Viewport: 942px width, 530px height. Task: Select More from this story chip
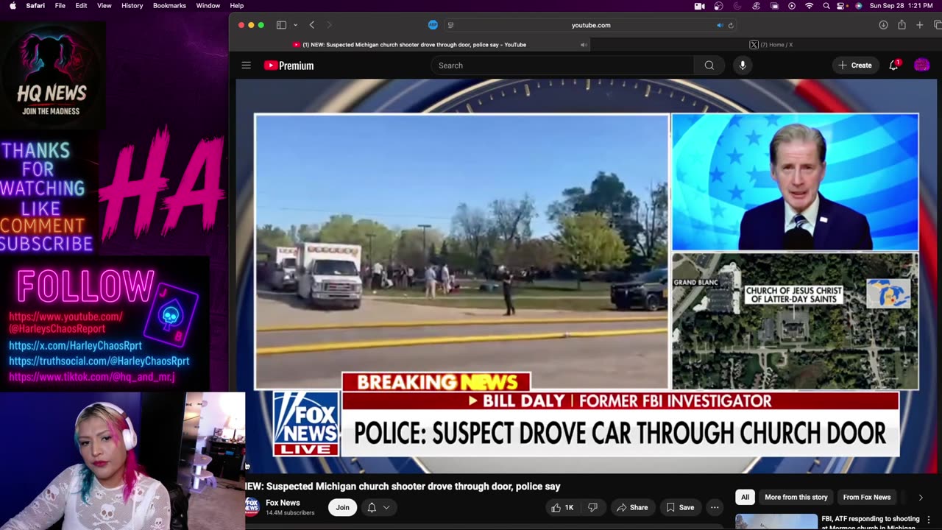point(796,498)
